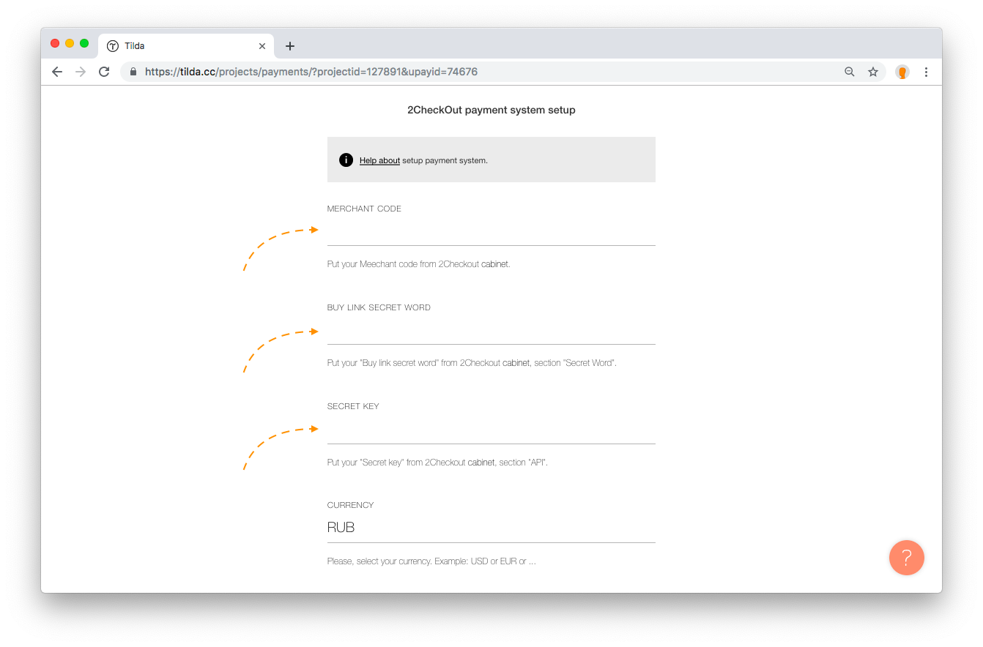Navigate back using the back arrow
This screenshot has width=983, height=647.
(56, 71)
